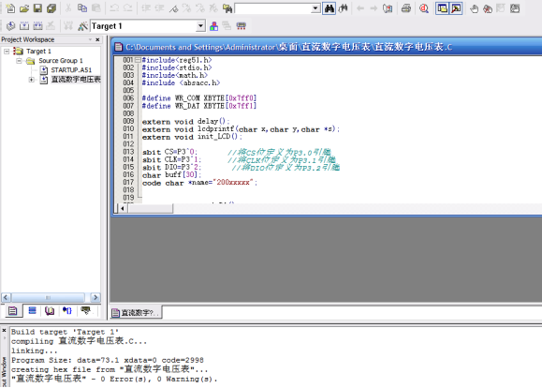Click the Toggle Bookmark flag icon
The height and width of the screenshot is (388, 542).
pos(173,8)
